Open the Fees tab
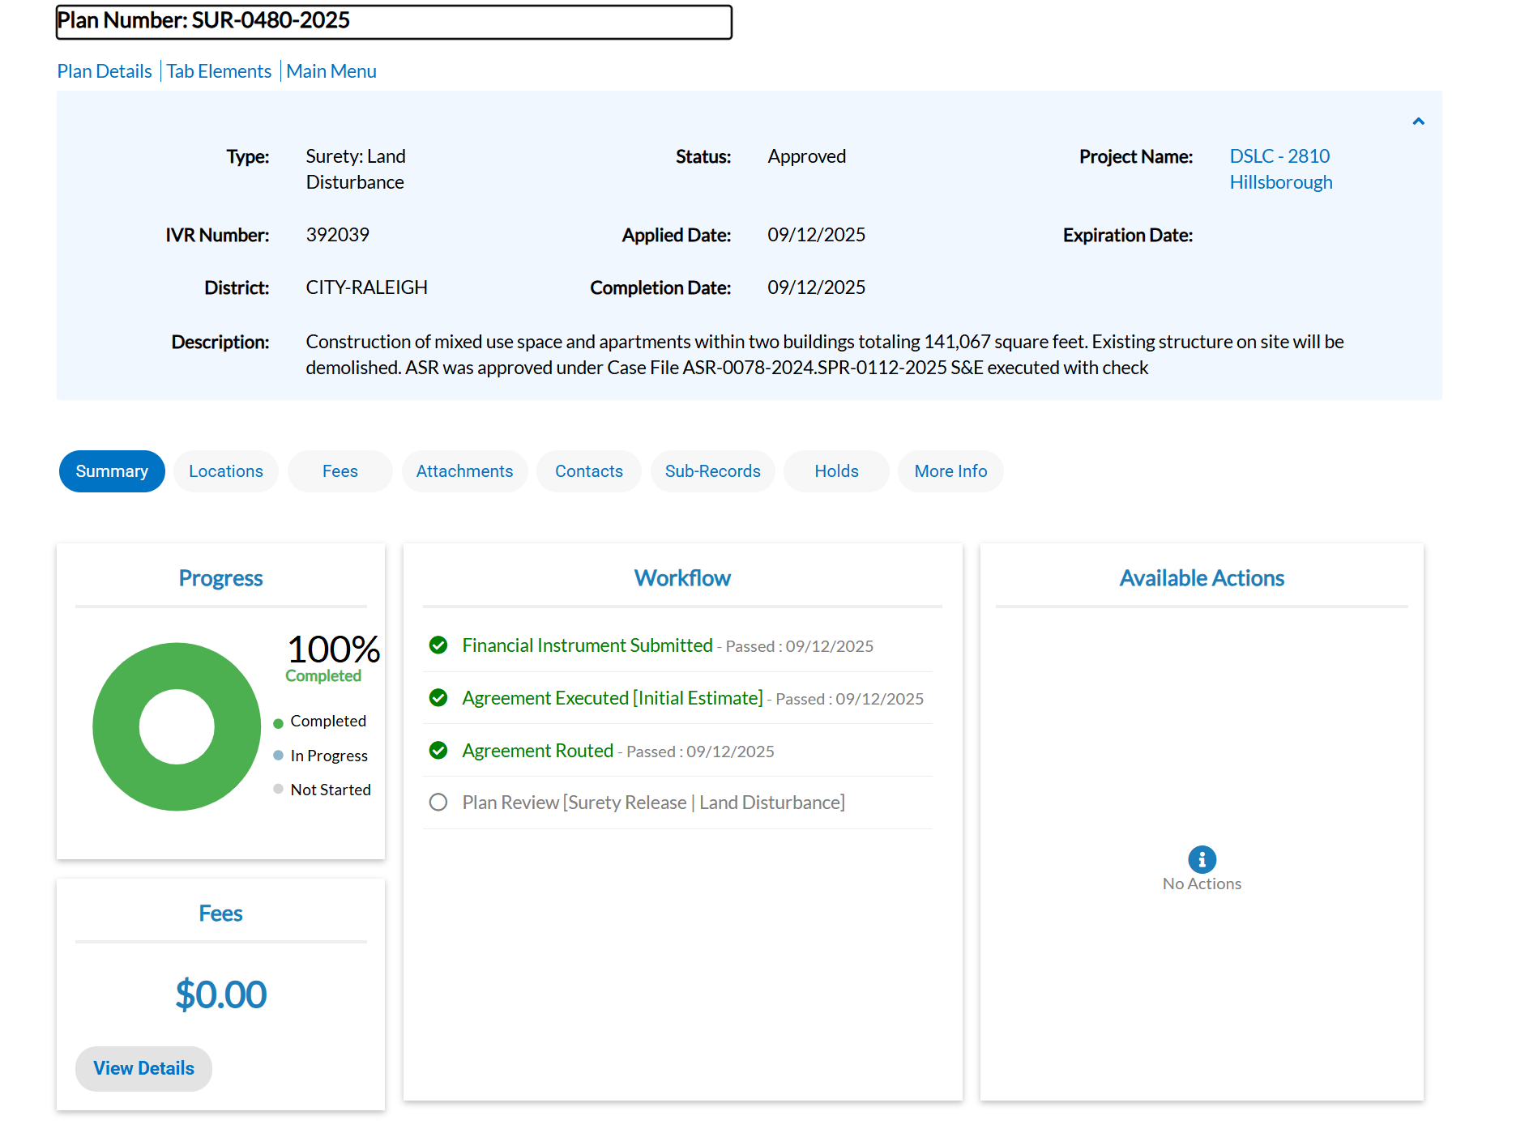 (x=340, y=471)
